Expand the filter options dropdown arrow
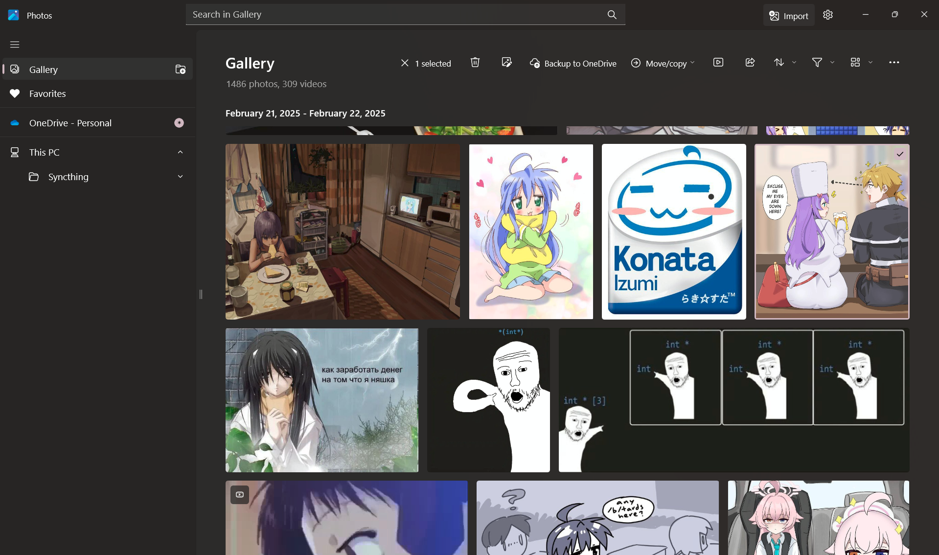This screenshot has width=939, height=555. [x=832, y=63]
